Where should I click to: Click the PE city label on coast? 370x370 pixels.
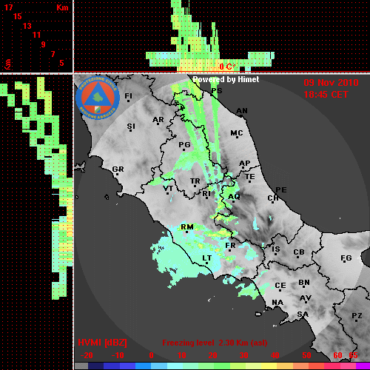tap(281, 190)
